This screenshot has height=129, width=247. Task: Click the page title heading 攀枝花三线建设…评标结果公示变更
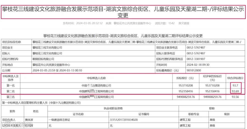pyautogui.click(x=123, y=12)
